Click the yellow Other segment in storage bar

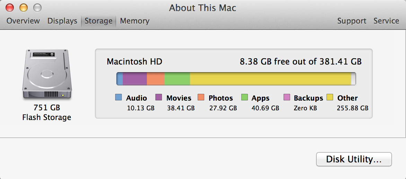click(270, 78)
